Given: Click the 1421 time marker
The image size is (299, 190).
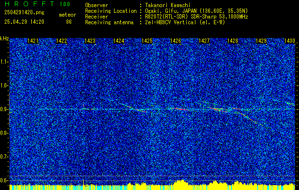Looking at the screenshot, I should [33, 41].
